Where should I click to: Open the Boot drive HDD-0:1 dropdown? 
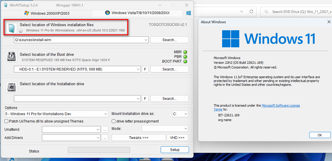coord(138,69)
